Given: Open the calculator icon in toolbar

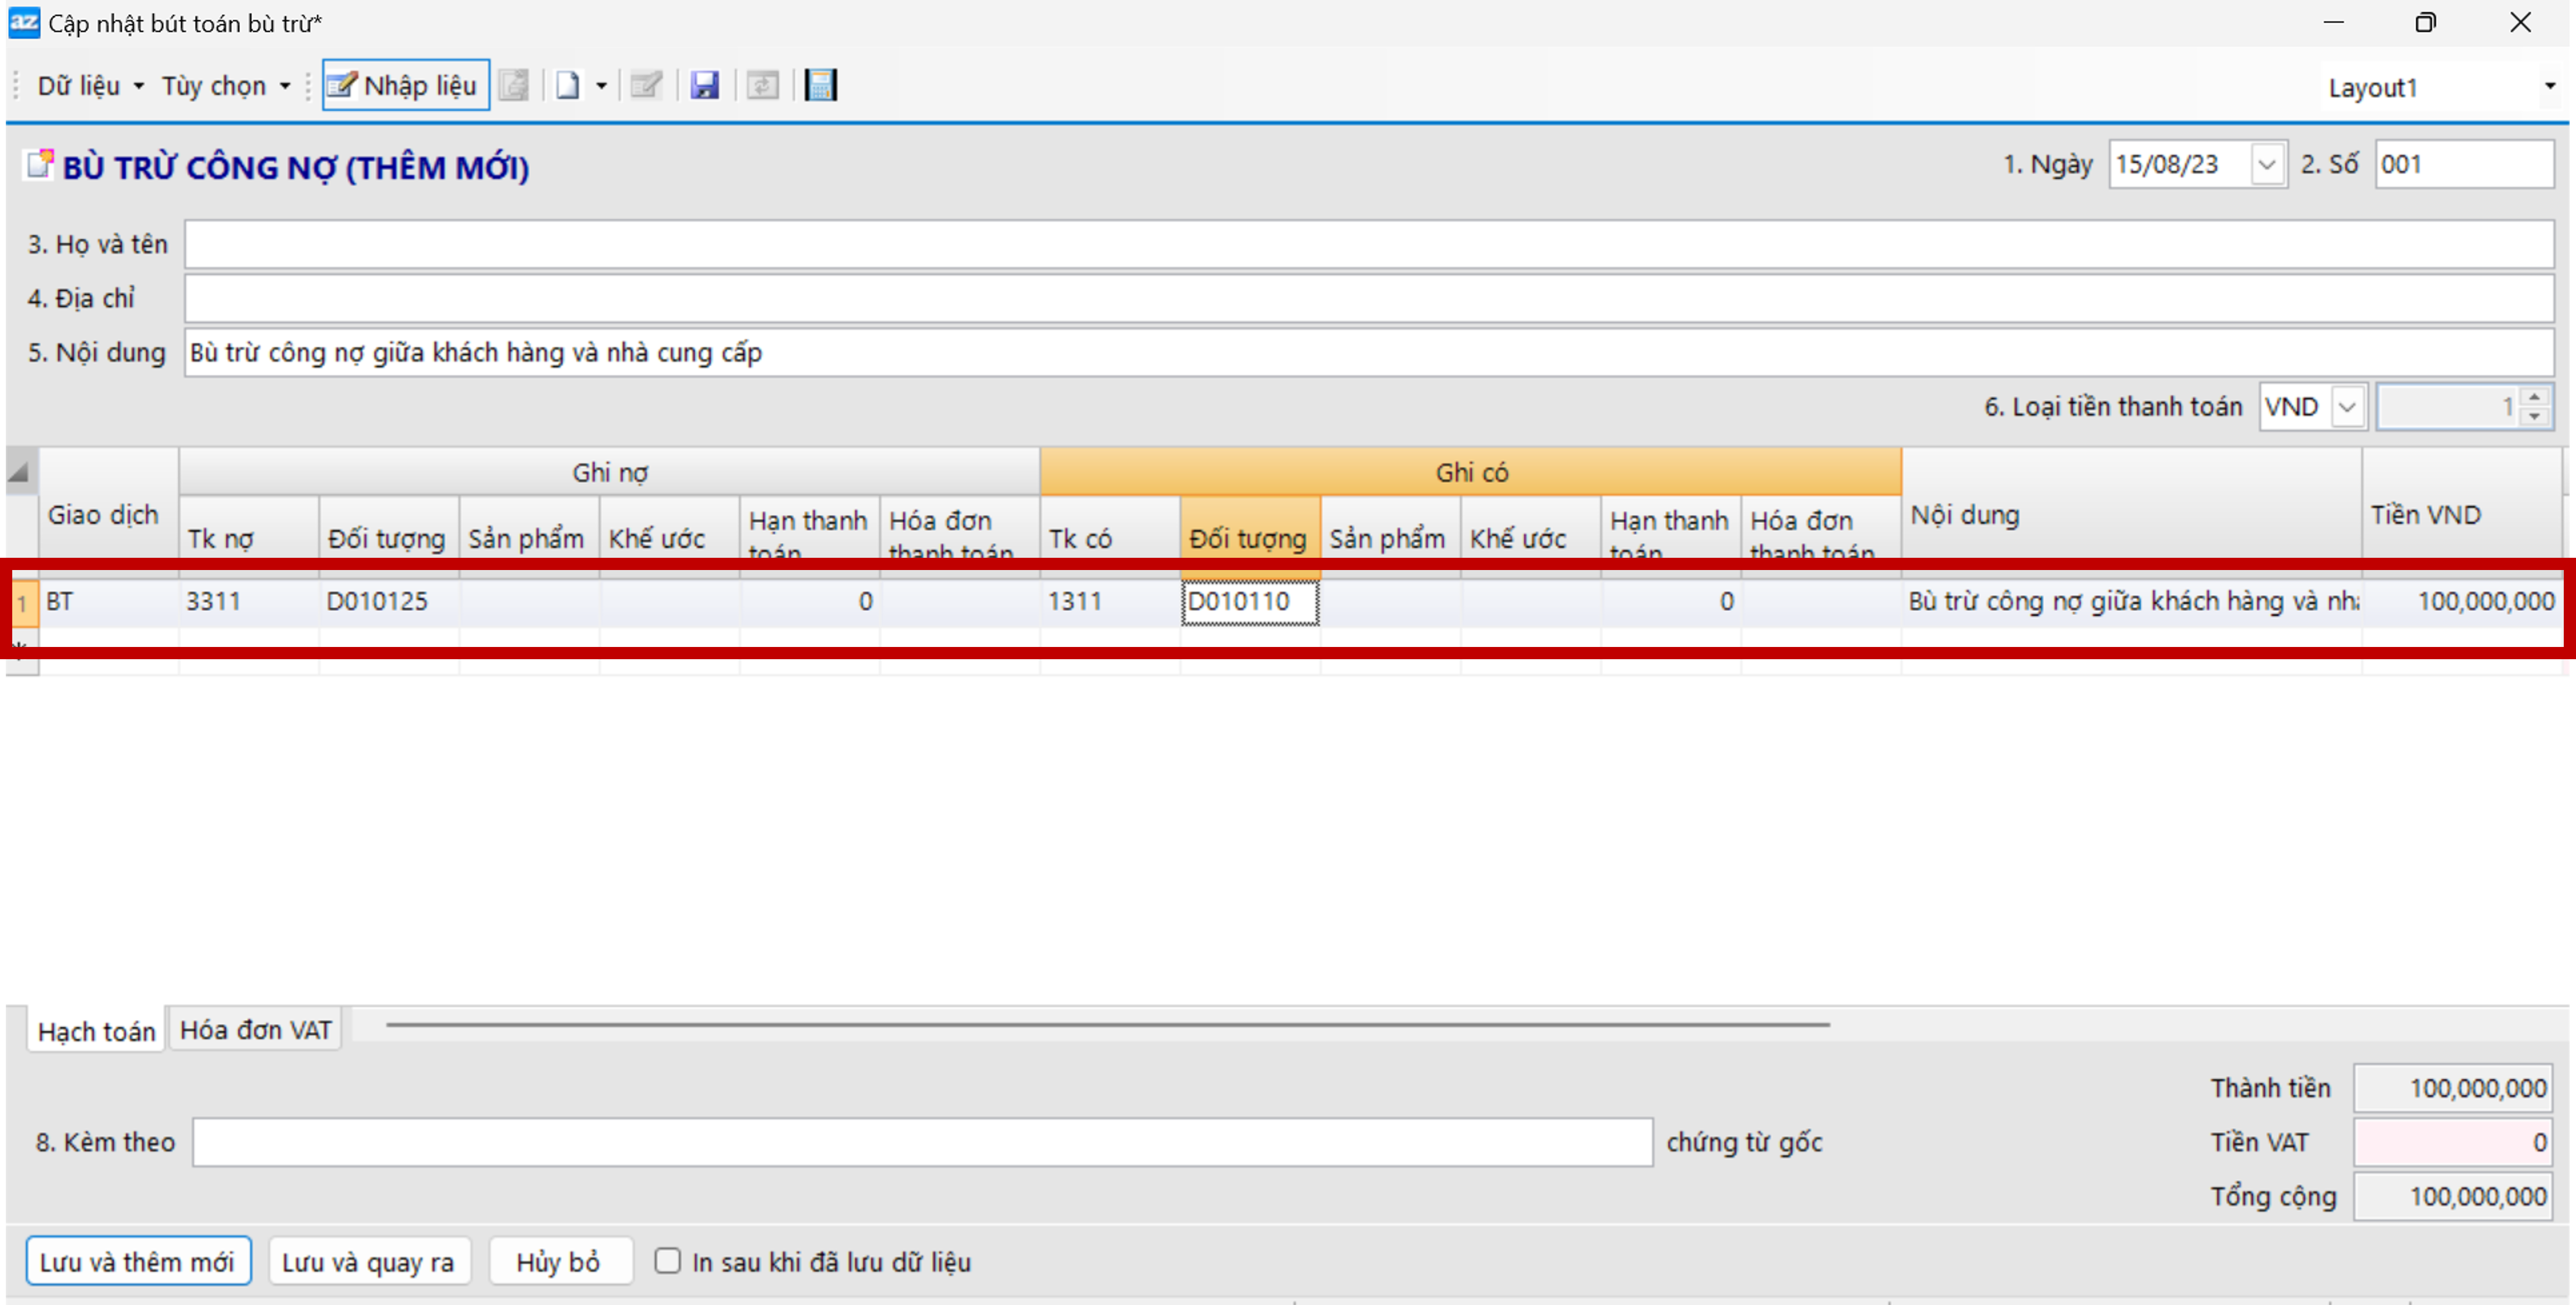Looking at the screenshot, I should [820, 85].
